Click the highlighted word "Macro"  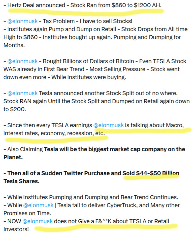pos(175,125)
